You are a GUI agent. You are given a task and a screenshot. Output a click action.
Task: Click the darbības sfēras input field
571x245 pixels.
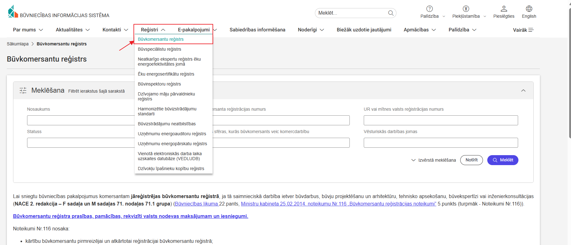click(x=281, y=143)
